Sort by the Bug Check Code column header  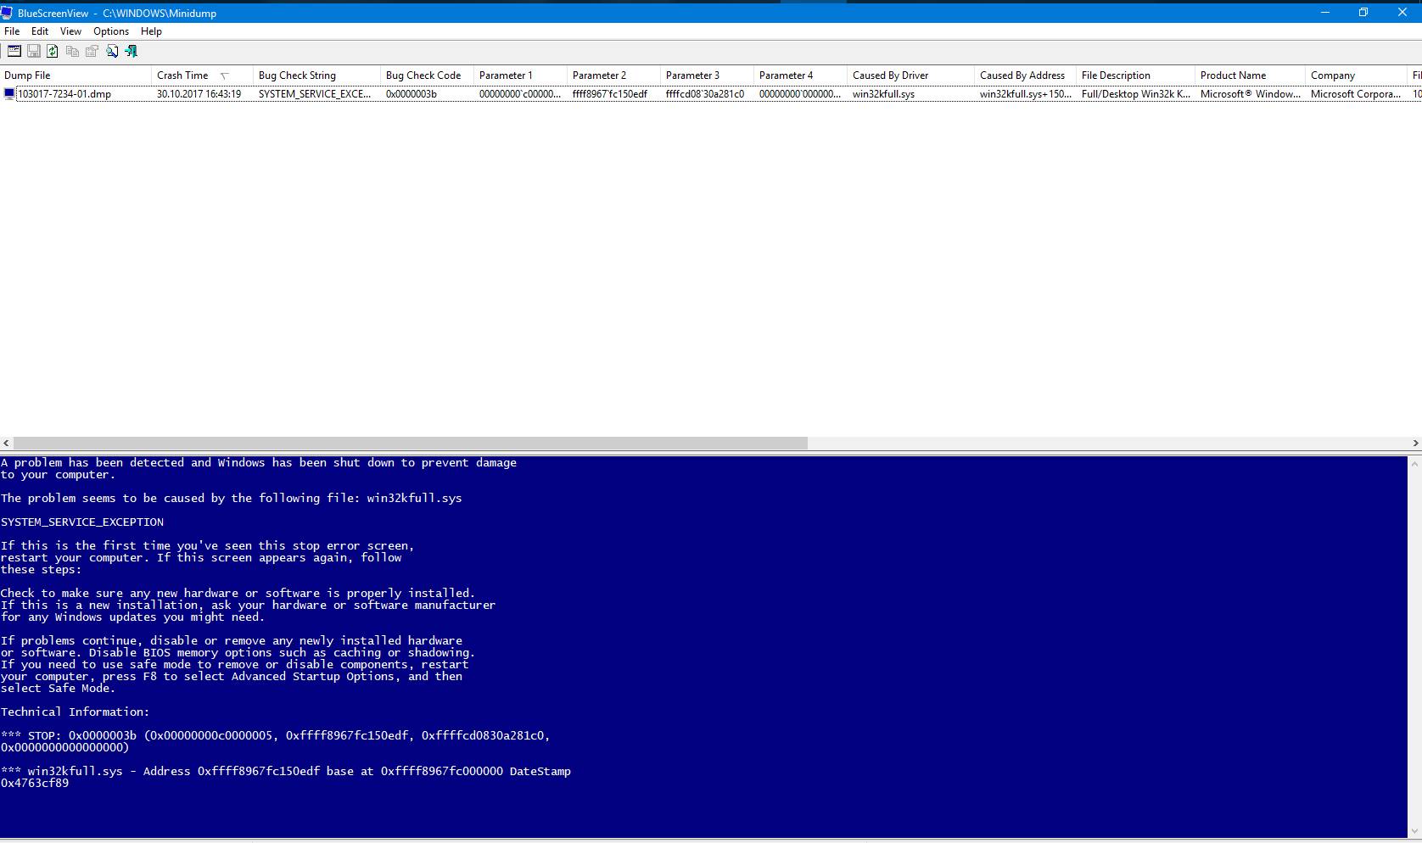(423, 75)
